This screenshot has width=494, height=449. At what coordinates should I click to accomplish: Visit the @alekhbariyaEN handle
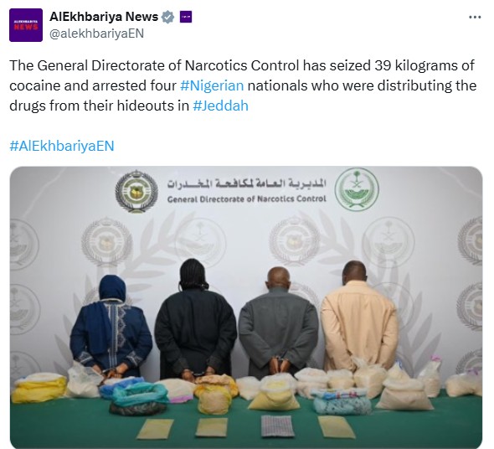click(x=96, y=34)
